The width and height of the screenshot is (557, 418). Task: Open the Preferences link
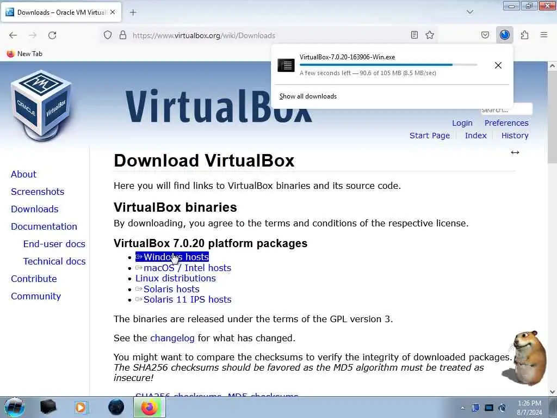click(506, 123)
